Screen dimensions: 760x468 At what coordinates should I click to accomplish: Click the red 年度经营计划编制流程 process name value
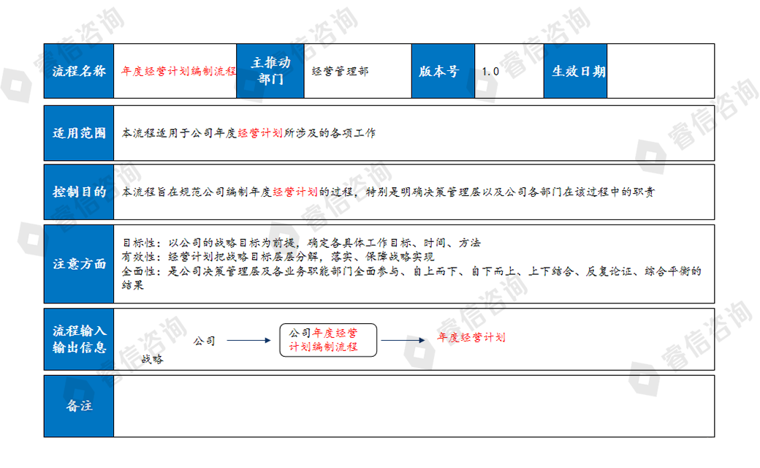pos(178,72)
